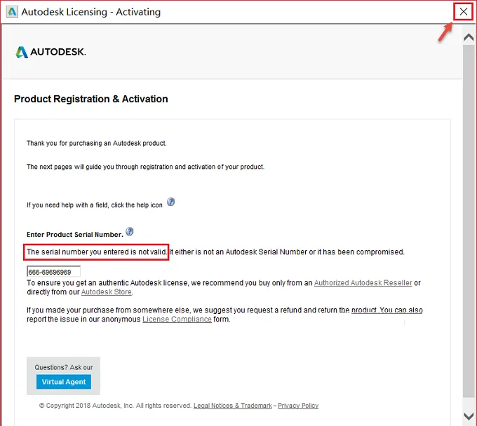Open the Authorized Autodesk Reseller link
The width and height of the screenshot is (477, 426).
click(363, 283)
